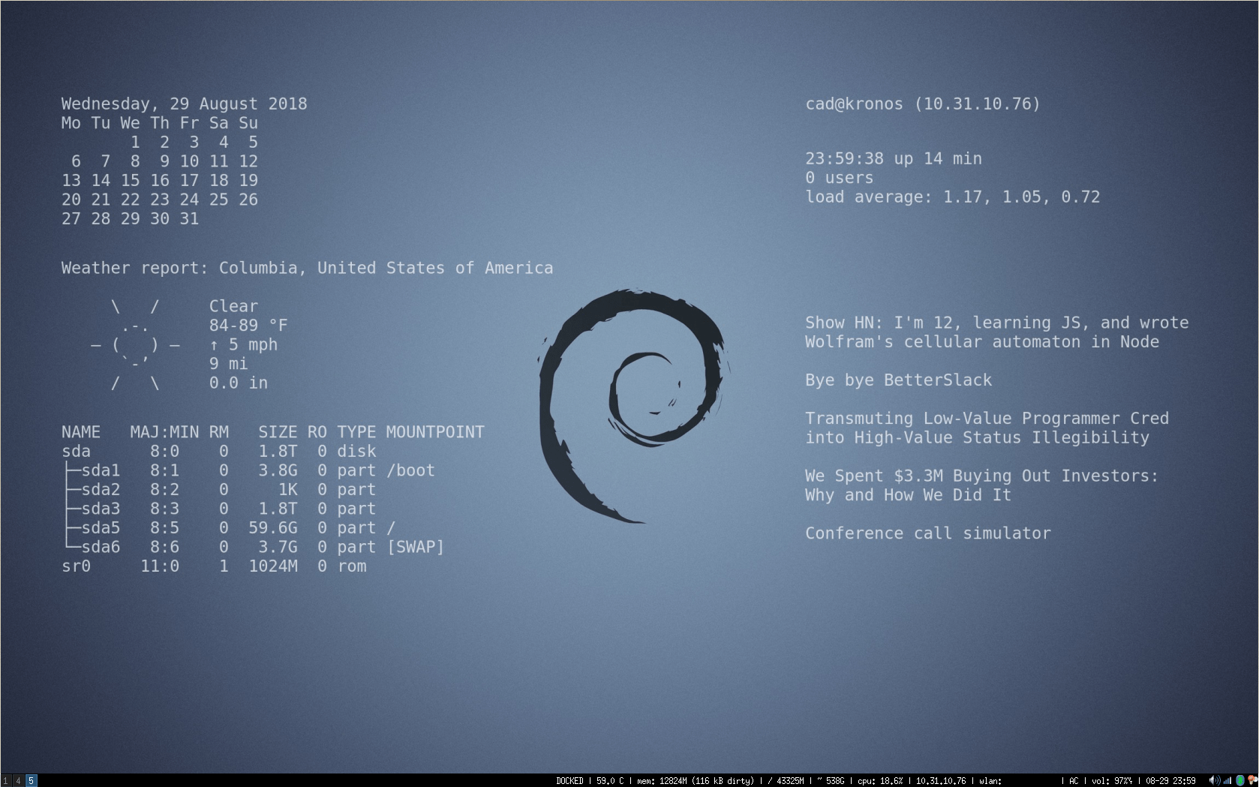Viewport: 1259px width, 787px height.
Task: Click the 10.31.10.76 entry in status bar
Action: point(941,781)
